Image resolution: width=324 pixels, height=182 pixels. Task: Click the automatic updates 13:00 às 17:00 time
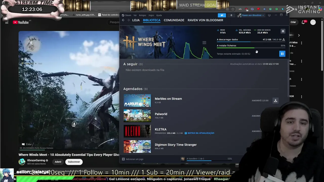pos(271,64)
